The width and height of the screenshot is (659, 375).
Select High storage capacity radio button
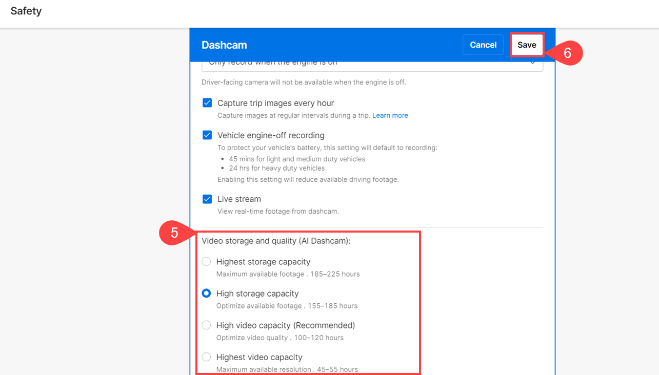tap(206, 294)
